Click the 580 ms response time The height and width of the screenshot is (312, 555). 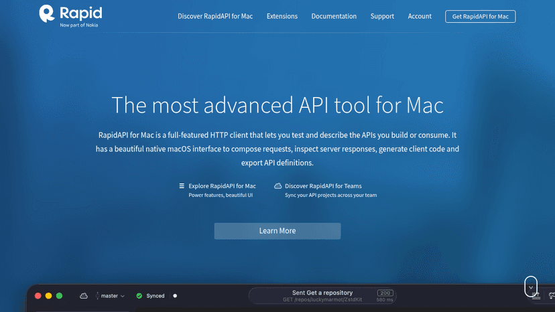point(385,300)
